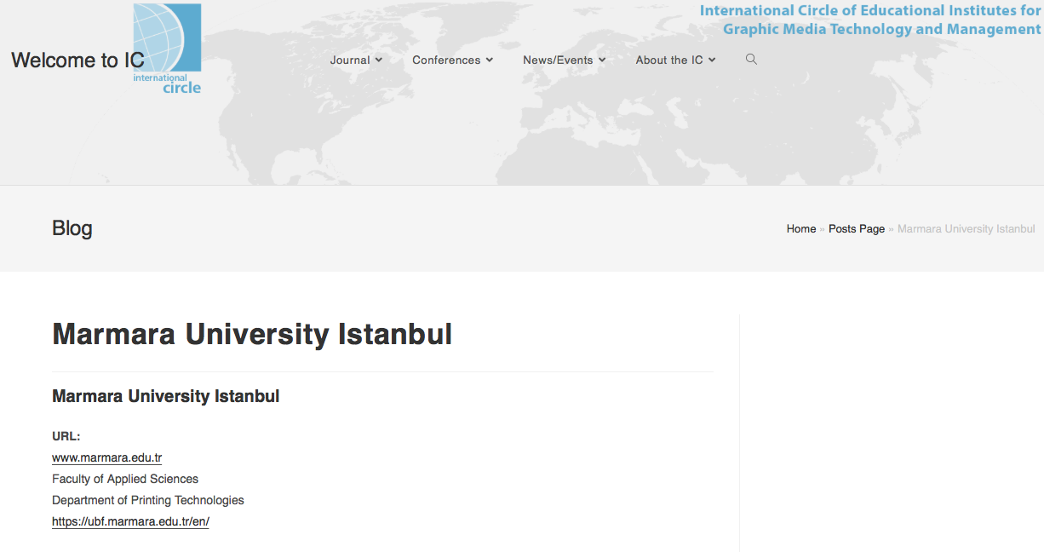Visit https://ubf.marmara.edu.tr/en/ link
The width and height of the screenshot is (1044, 552).
(x=130, y=521)
